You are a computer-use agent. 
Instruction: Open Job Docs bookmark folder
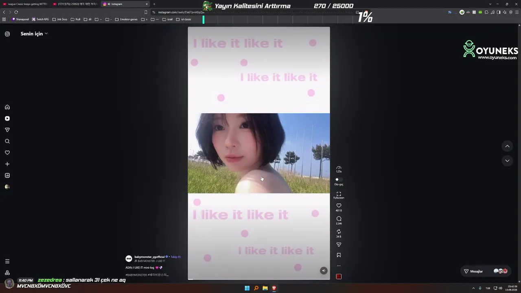pyautogui.click(x=60, y=19)
